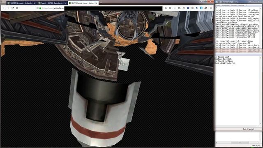The width and height of the screenshot is (263, 148).
Task: Click the blue mask extension icon
Action: point(188,8)
